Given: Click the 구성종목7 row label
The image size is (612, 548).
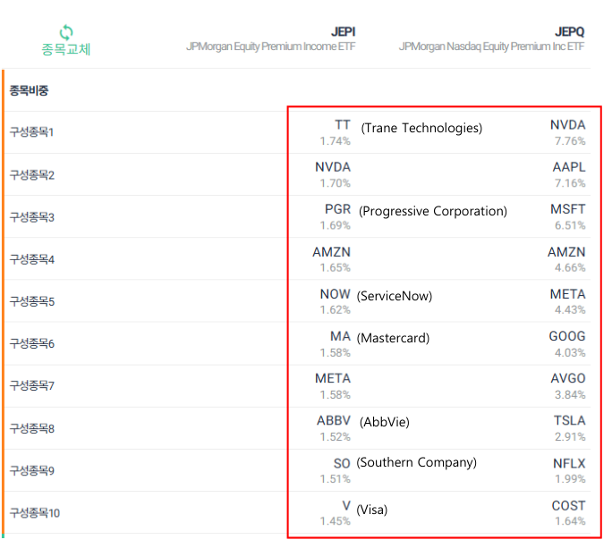Looking at the screenshot, I should tap(32, 385).
